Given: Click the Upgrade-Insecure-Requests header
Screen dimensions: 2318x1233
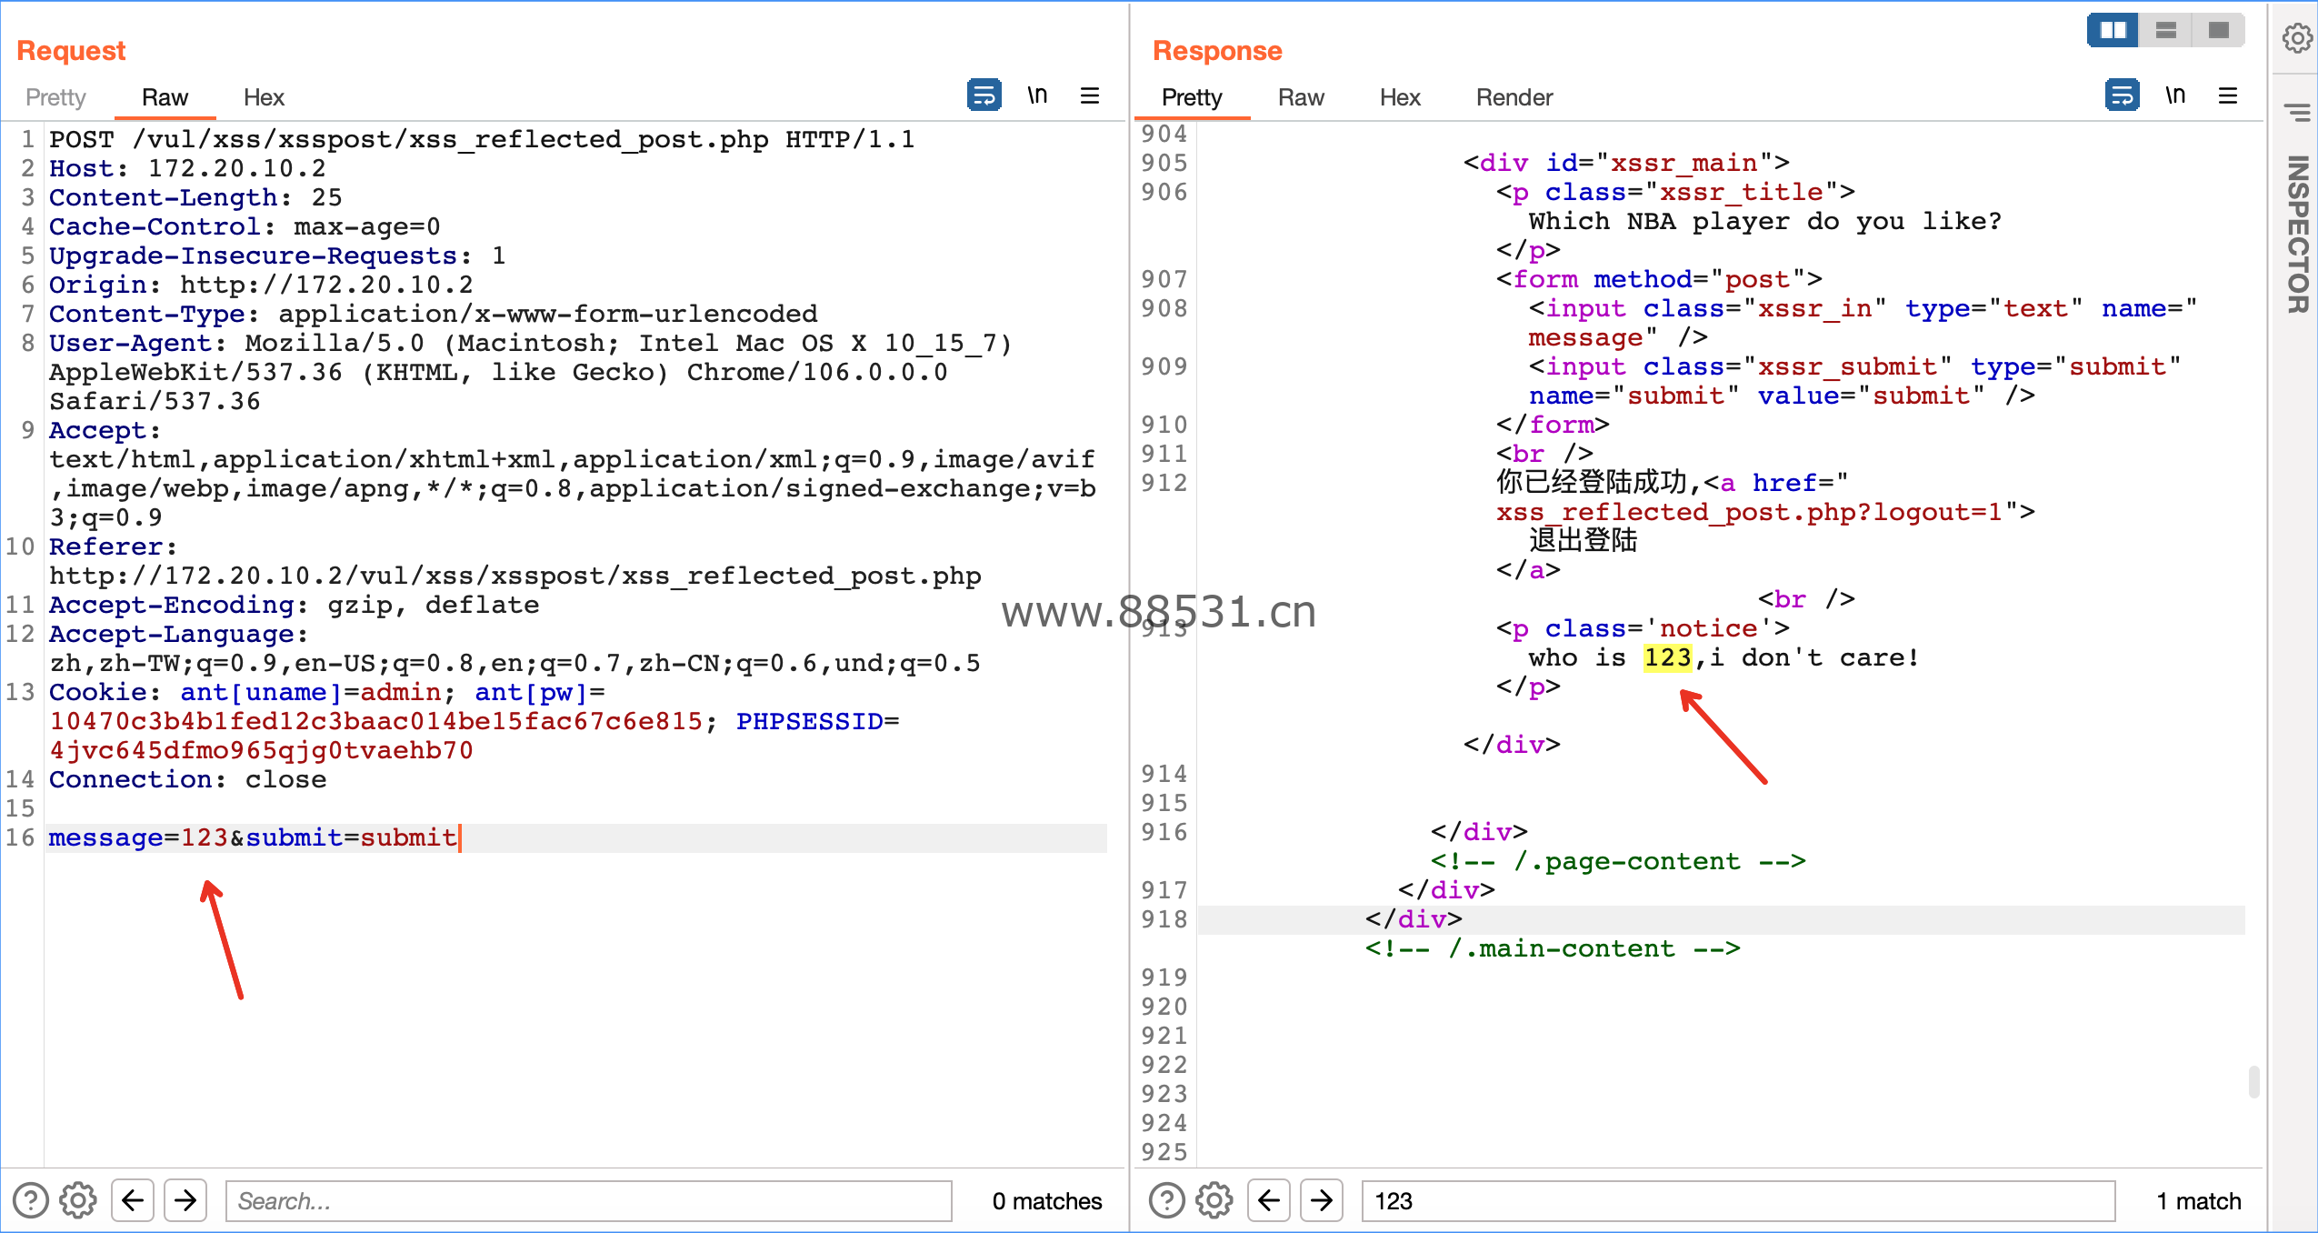Looking at the screenshot, I should pos(277,256).
